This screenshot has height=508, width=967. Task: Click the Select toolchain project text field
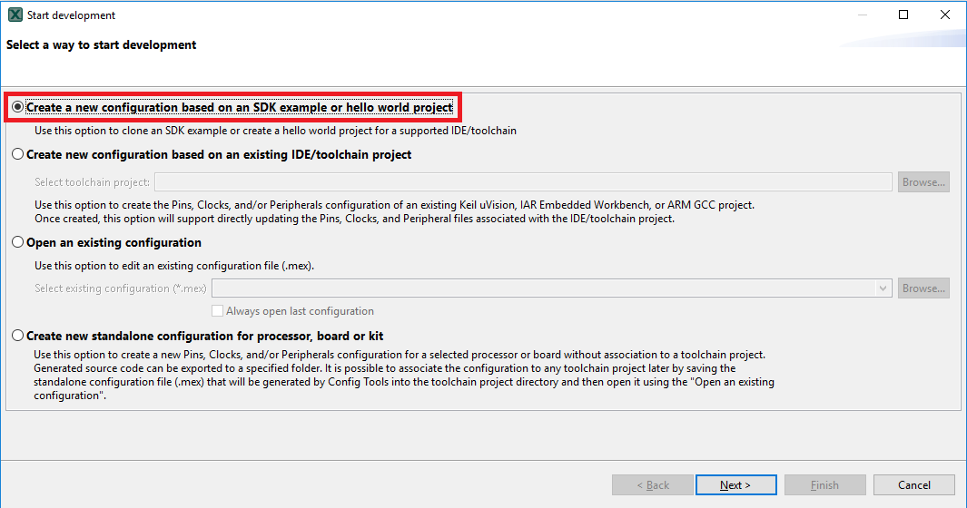[x=523, y=182]
